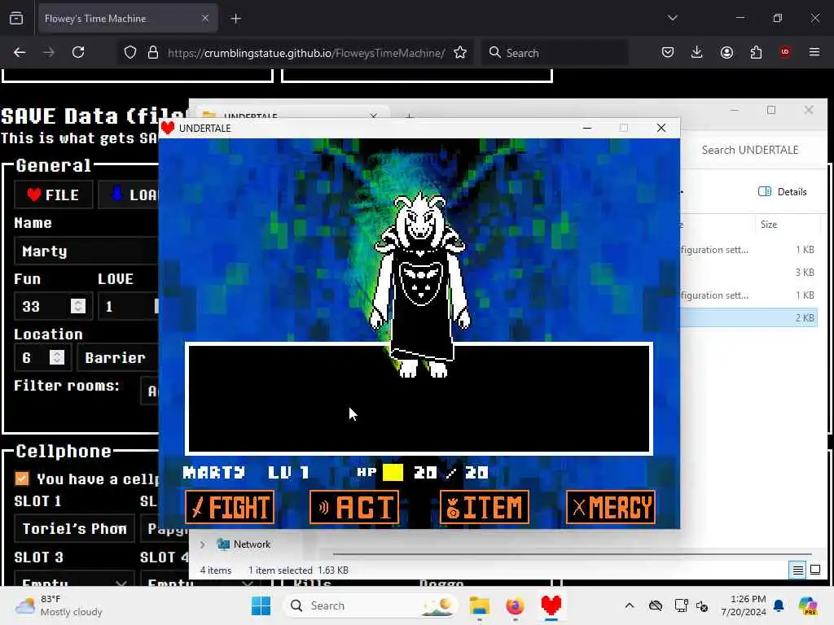Adjust the Location number spinner
Image resolution: width=834 pixels, height=625 pixels.
(57, 358)
